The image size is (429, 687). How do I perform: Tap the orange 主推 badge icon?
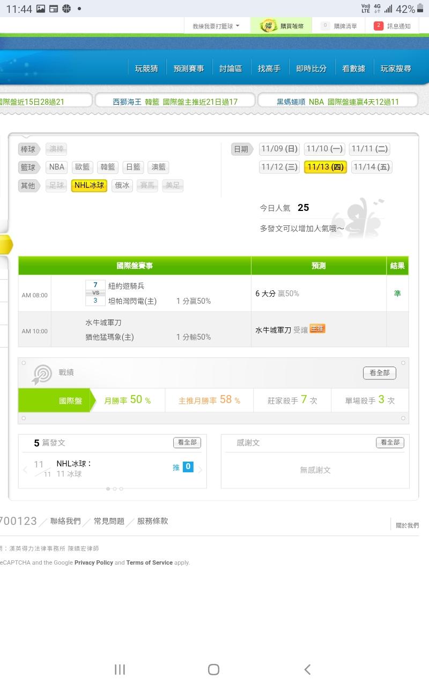click(317, 328)
